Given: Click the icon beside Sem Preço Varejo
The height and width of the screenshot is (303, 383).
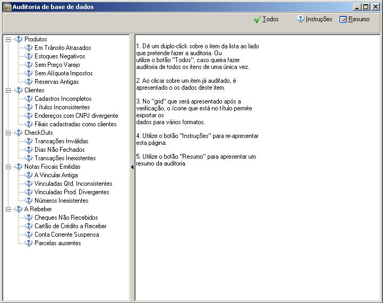Looking at the screenshot, I should pyautogui.click(x=28, y=65).
